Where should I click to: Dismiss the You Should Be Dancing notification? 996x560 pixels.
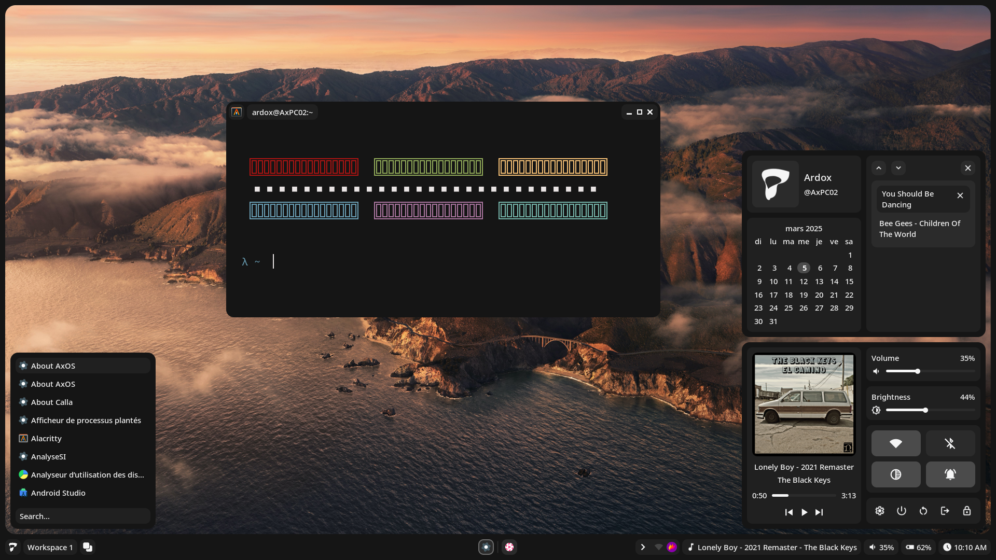[960, 195]
